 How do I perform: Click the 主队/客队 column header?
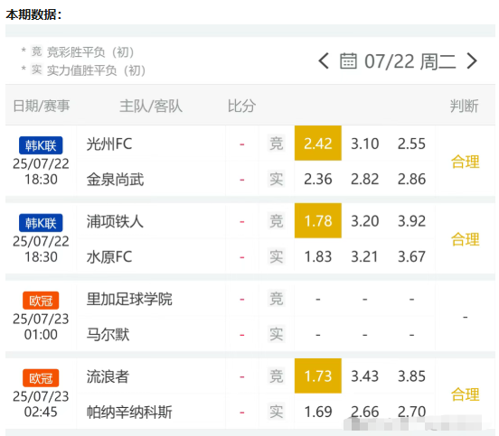[151, 106]
